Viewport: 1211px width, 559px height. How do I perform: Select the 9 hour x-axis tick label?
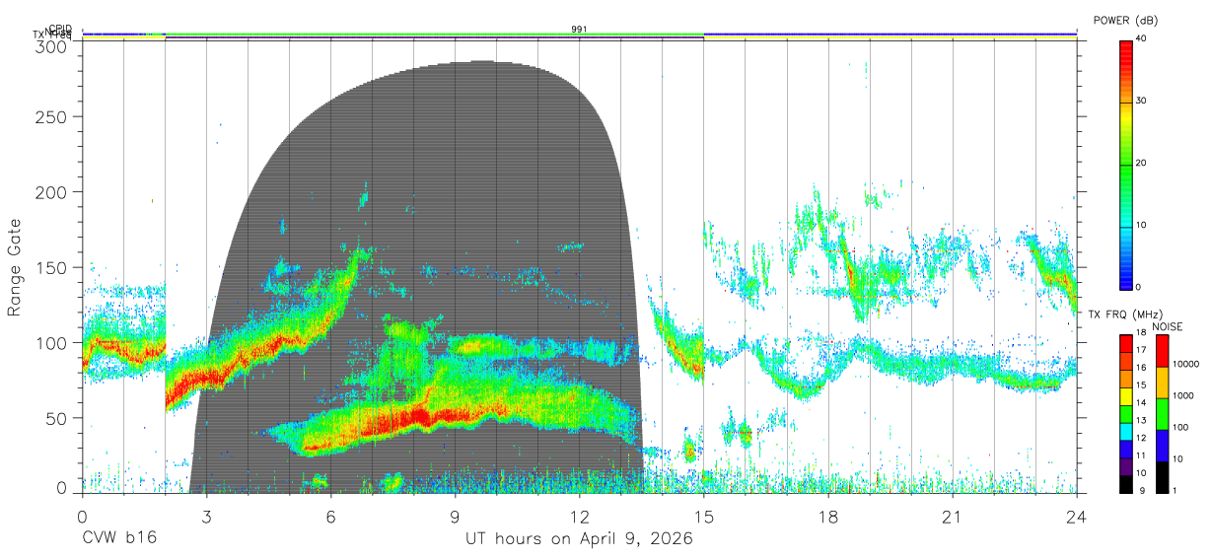[456, 517]
